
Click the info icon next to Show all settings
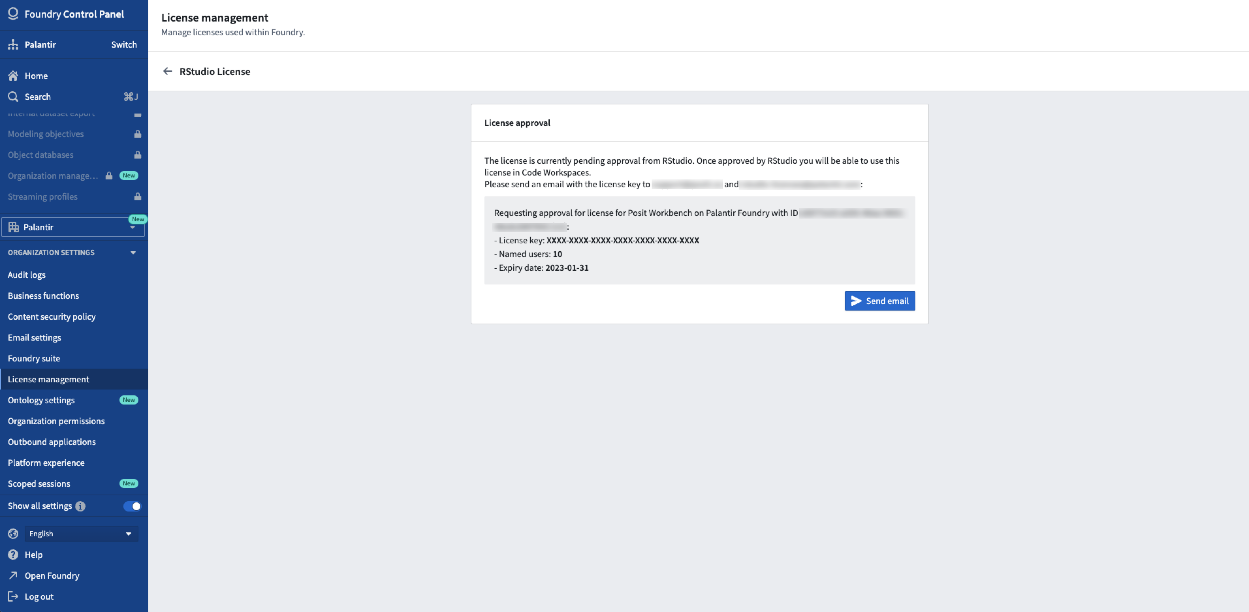tap(81, 506)
